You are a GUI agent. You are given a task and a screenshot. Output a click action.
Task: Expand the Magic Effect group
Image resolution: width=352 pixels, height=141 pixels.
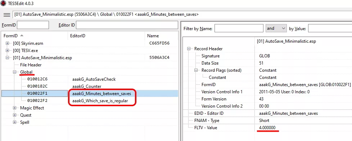(15, 108)
